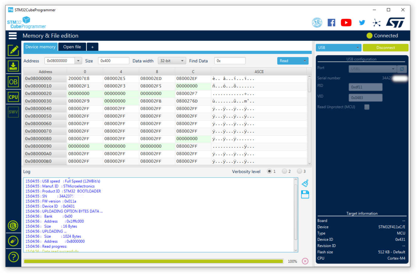Select verbosity level 1
417x274 pixels.
tap(269, 171)
